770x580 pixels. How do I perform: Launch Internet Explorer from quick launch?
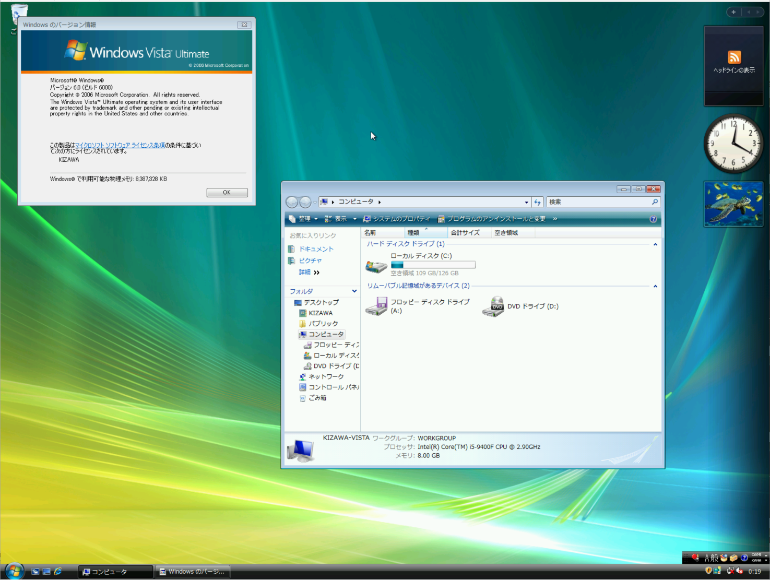pos(58,572)
